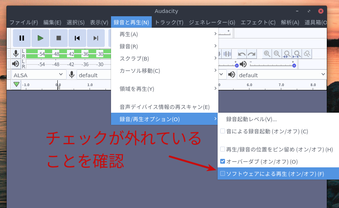Viewport: 339px width, 208px height.
Task: Click the playback level meter scale
Action: [68, 64]
